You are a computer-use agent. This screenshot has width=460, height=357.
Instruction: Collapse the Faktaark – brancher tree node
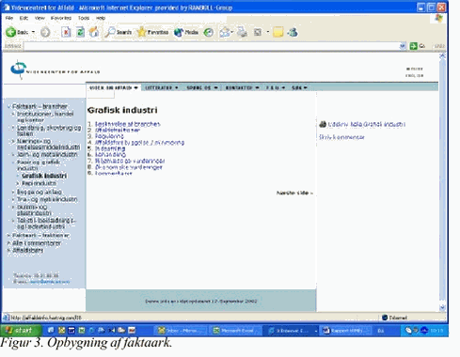[9, 106]
